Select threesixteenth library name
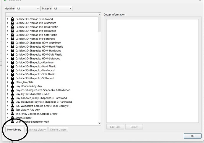This screenshot has width=204, height=143. (x=24, y=118)
